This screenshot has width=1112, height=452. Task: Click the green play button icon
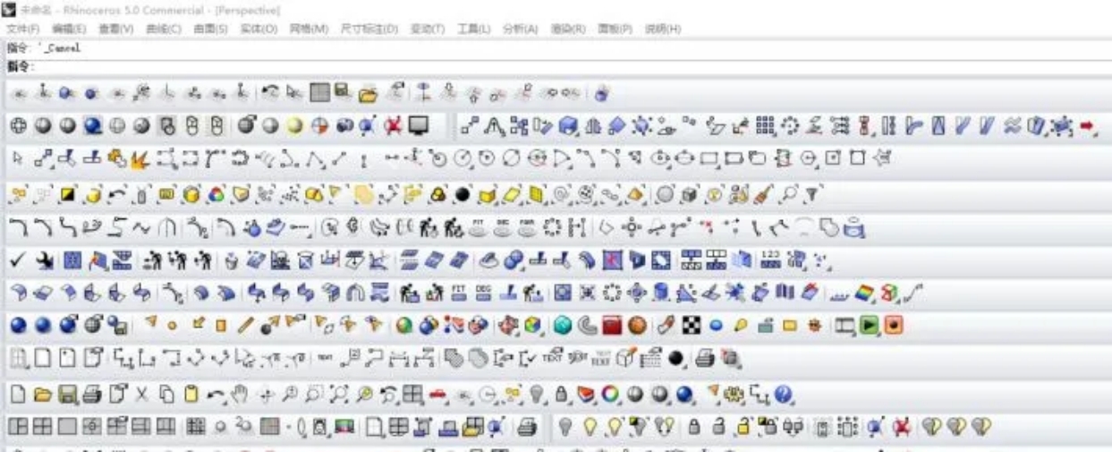tap(869, 326)
